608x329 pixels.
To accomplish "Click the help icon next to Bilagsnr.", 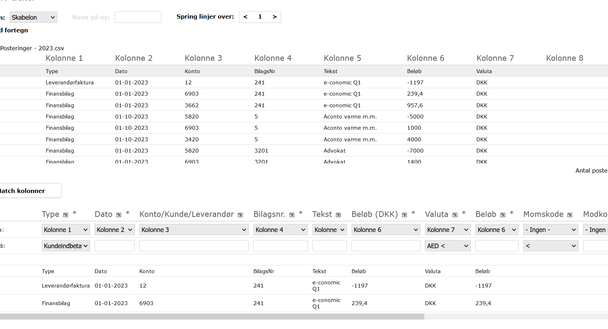I will (x=292, y=215).
